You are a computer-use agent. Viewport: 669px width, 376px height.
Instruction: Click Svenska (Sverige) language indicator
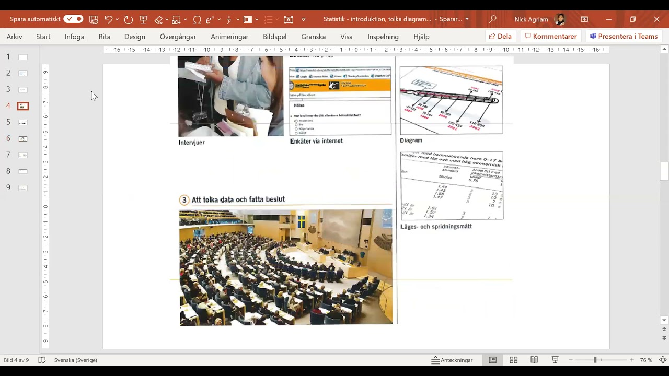point(76,360)
